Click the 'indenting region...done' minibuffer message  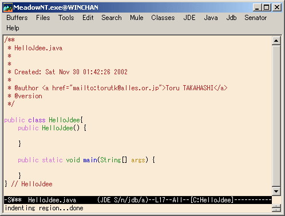(44, 208)
